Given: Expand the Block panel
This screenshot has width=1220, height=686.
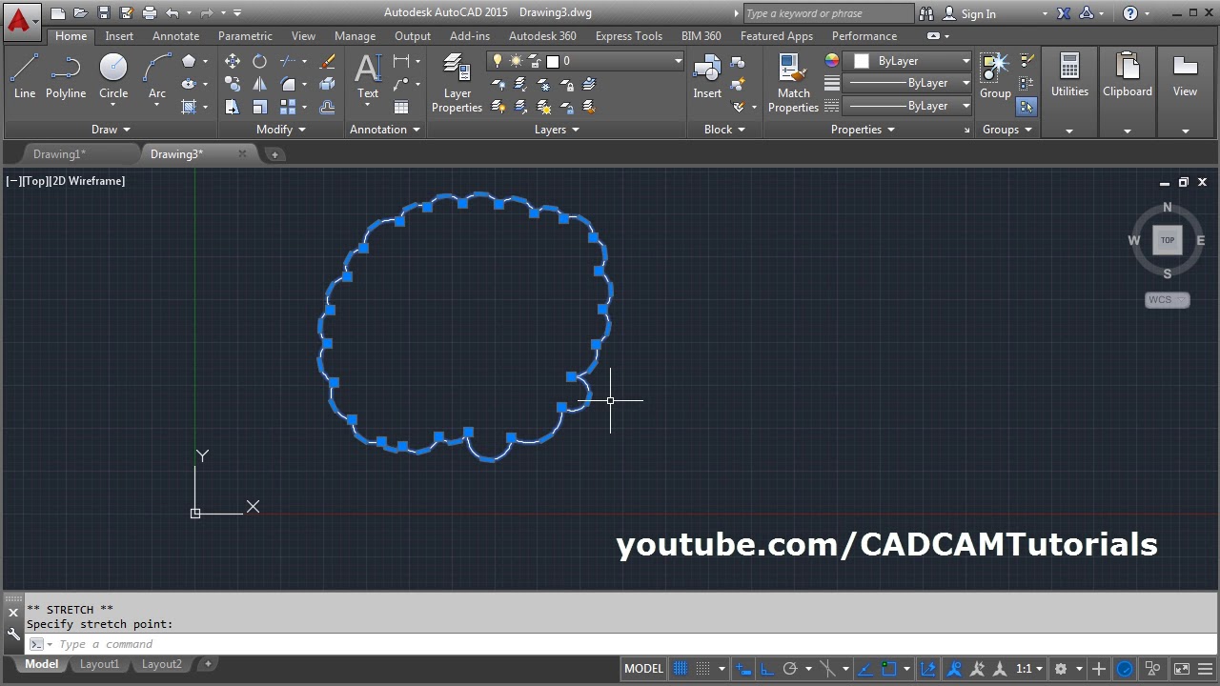Looking at the screenshot, I should click(724, 130).
